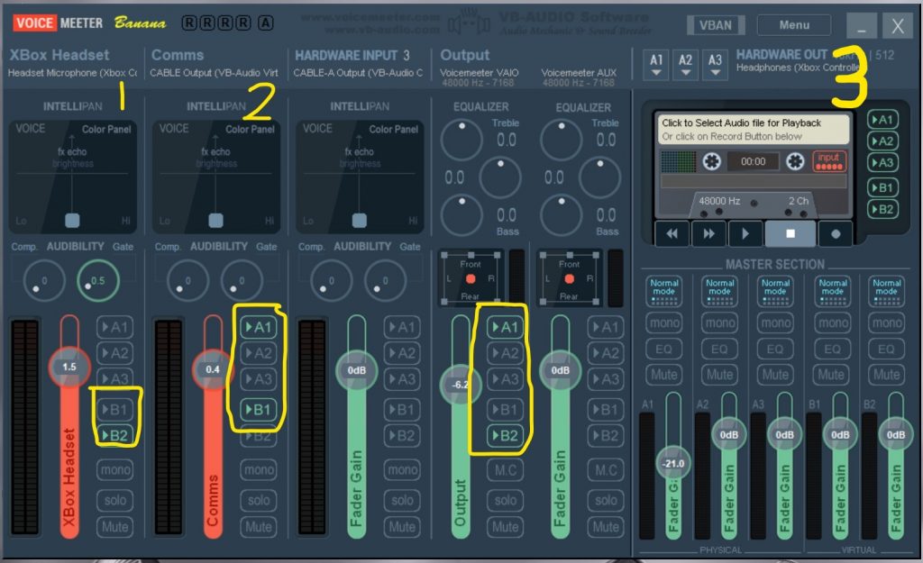Screen dimensions: 923x563
Task: Switch B1 bus Normal mode
Action: click(x=832, y=291)
